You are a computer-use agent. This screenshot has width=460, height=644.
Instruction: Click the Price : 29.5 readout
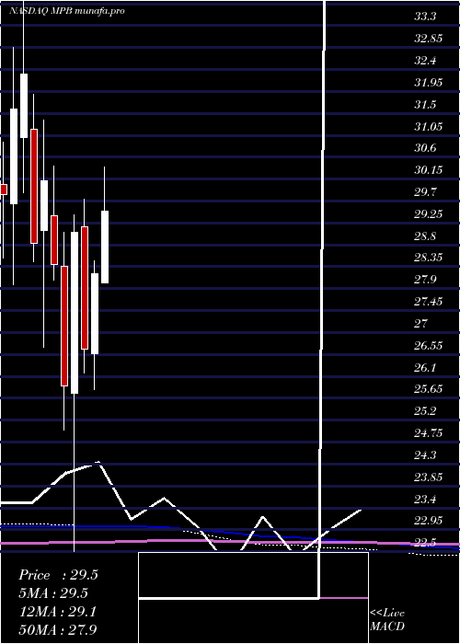point(58,575)
